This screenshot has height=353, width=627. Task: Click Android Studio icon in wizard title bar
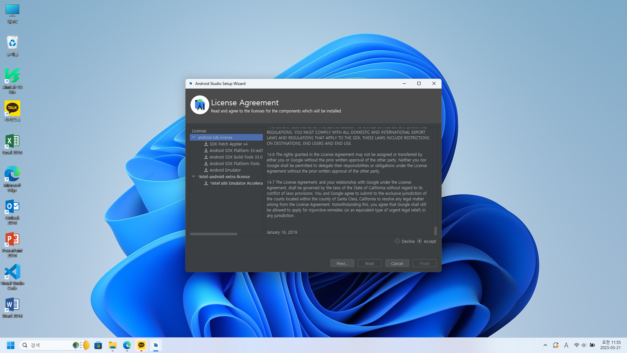[191, 84]
